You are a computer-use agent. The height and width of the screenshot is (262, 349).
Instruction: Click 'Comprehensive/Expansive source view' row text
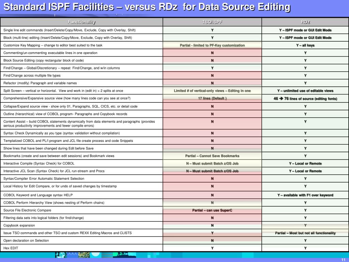click(67, 98)
